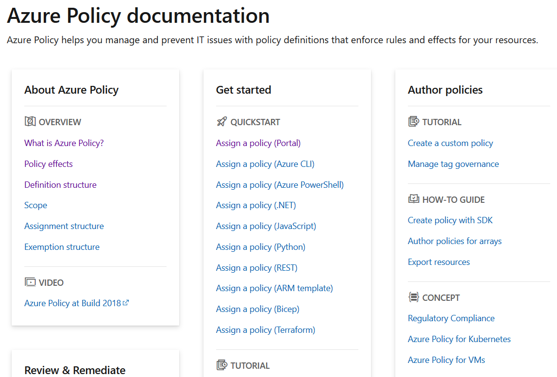Open Azure Policy for Kubernetes link
The width and height of the screenshot is (557, 377).
coord(459,339)
